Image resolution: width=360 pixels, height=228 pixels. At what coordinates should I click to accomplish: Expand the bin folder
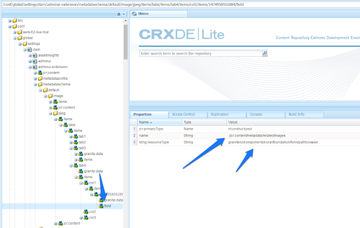click(x=10, y=21)
